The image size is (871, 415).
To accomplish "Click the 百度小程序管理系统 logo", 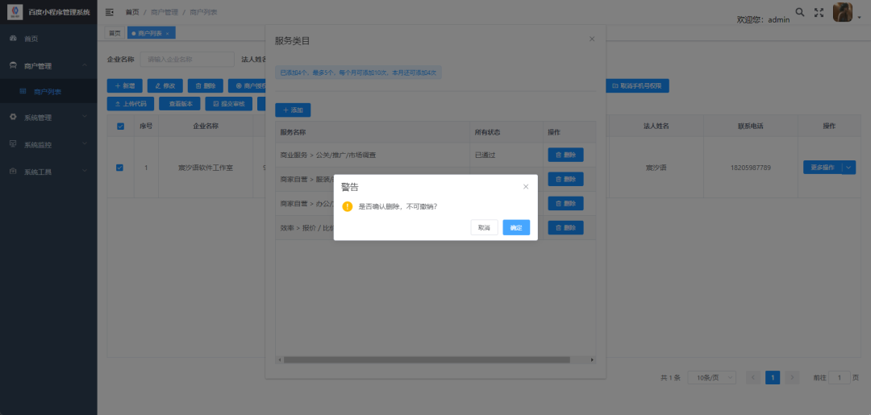I will (15, 11).
